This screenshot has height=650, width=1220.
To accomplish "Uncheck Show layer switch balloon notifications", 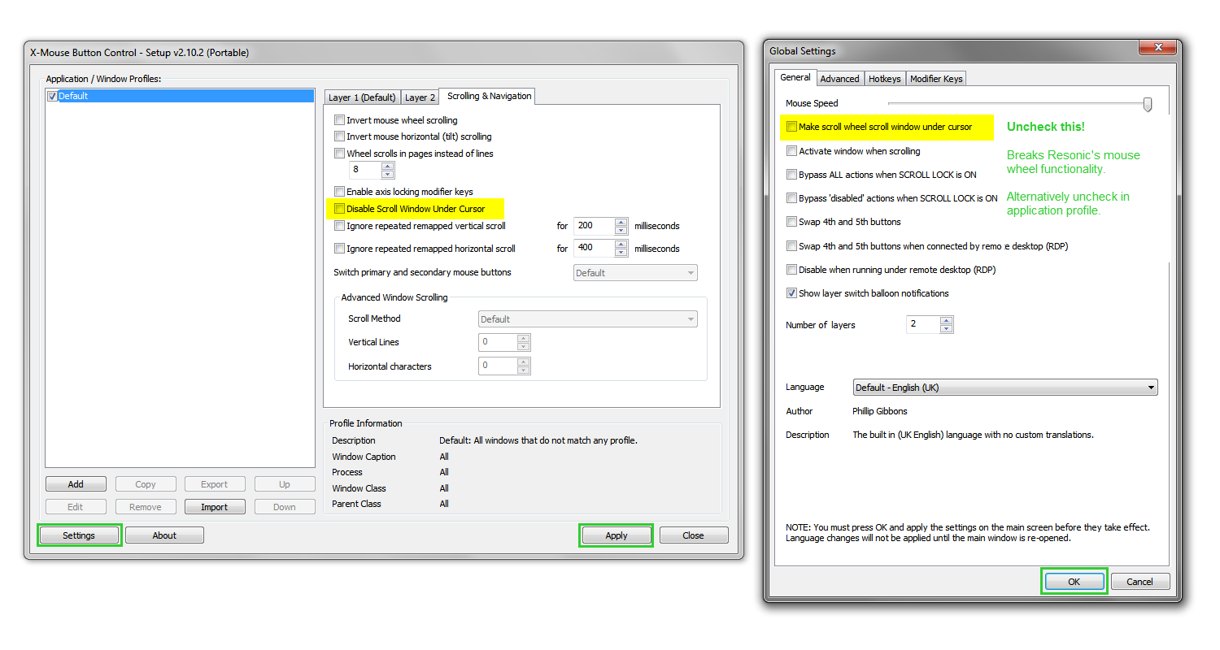I will 791,293.
